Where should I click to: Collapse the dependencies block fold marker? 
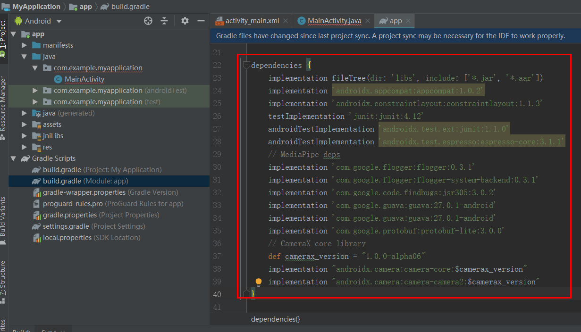click(246, 65)
